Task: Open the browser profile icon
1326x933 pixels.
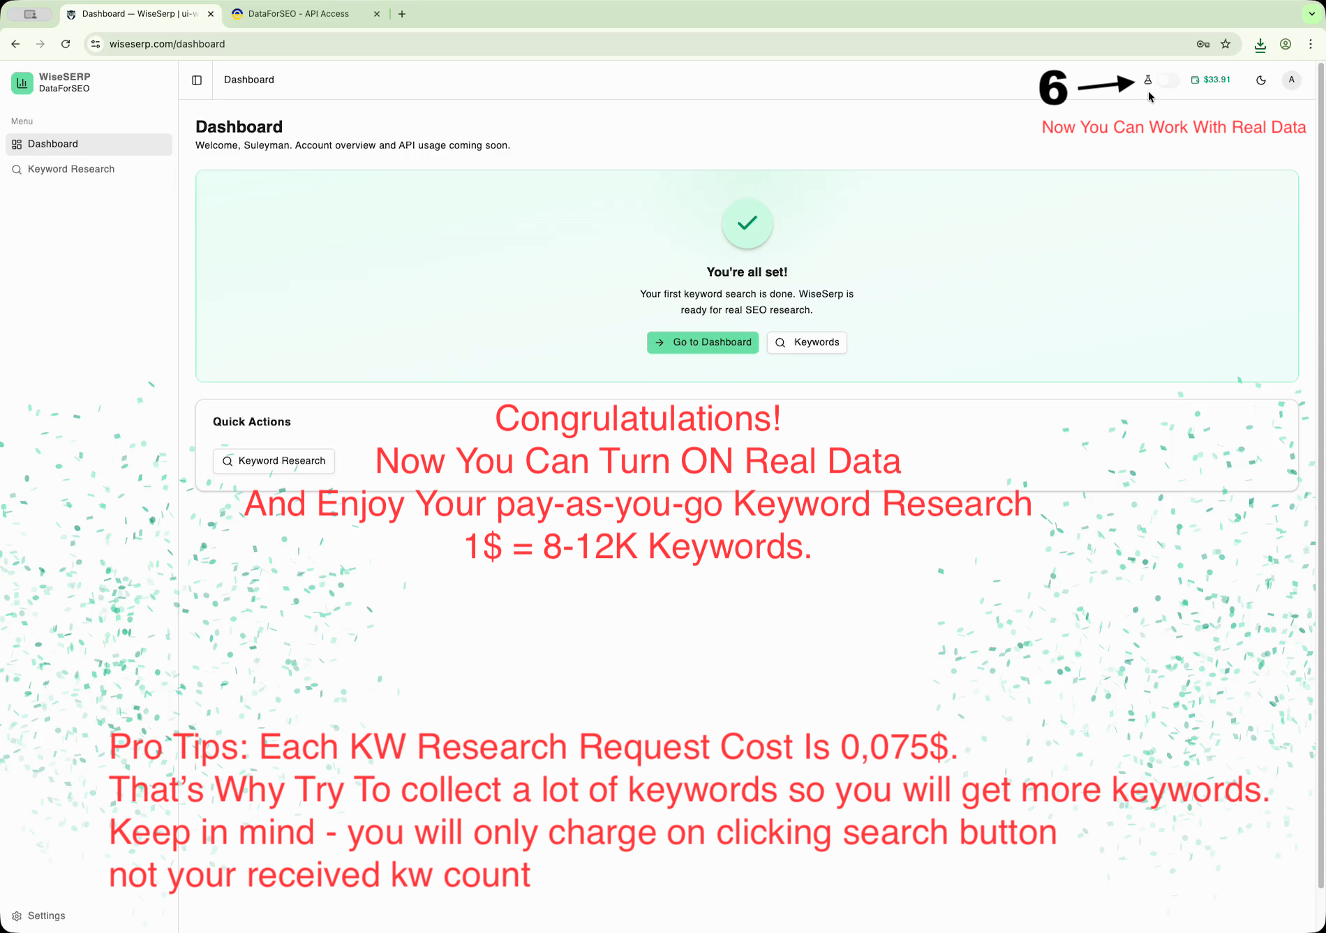Action: pos(1286,44)
